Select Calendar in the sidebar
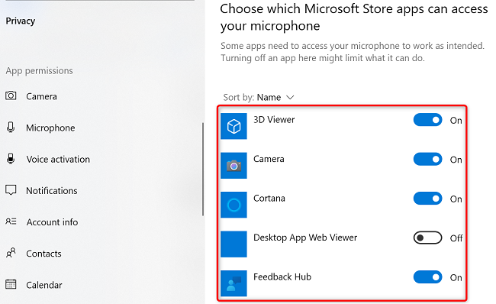The height and width of the screenshot is (304, 496). [44, 285]
